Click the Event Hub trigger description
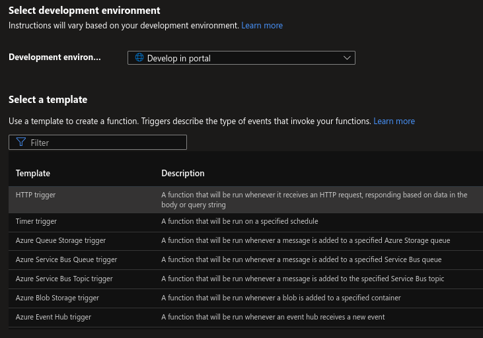The width and height of the screenshot is (483, 338). click(x=273, y=318)
